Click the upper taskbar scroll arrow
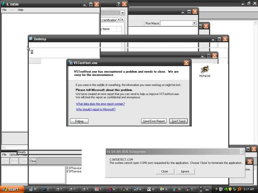The height and width of the screenshot is (193, 258). coord(201,187)
